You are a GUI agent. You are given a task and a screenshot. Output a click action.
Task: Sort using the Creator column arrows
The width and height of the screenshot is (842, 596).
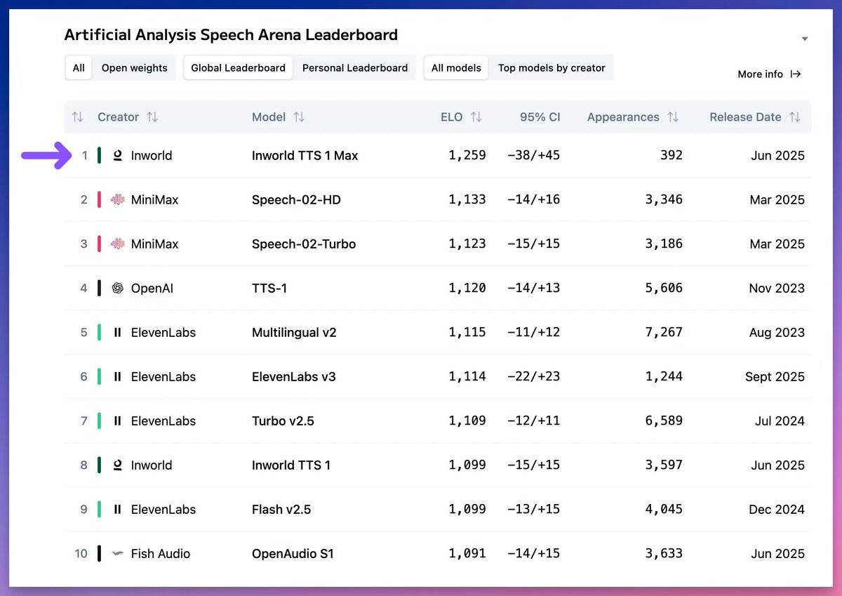pyautogui.click(x=152, y=117)
